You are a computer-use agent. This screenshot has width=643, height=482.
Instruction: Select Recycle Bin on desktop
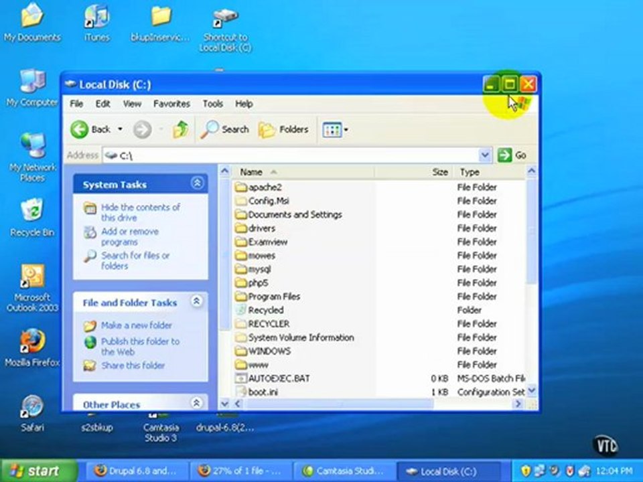(32, 217)
